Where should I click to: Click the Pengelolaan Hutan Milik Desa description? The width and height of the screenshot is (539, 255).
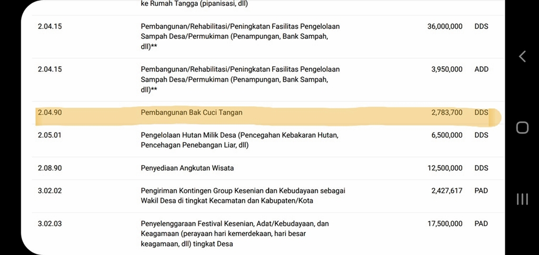pyautogui.click(x=239, y=140)
